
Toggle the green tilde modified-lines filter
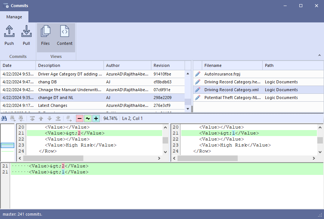[x=88, y=118]
